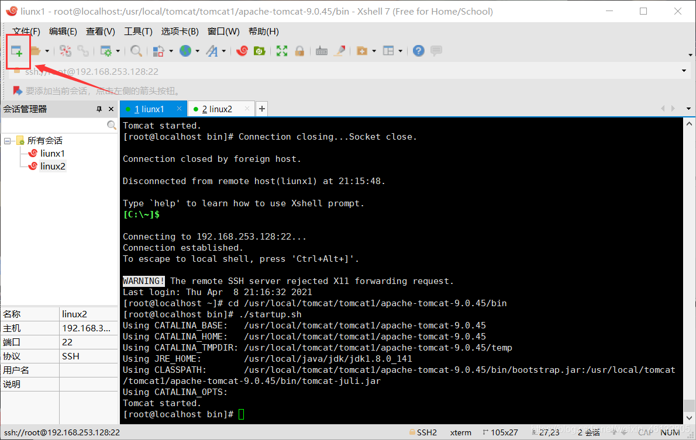
Task: Open the 文件(F) menu
Action: (x=26, y=32)
